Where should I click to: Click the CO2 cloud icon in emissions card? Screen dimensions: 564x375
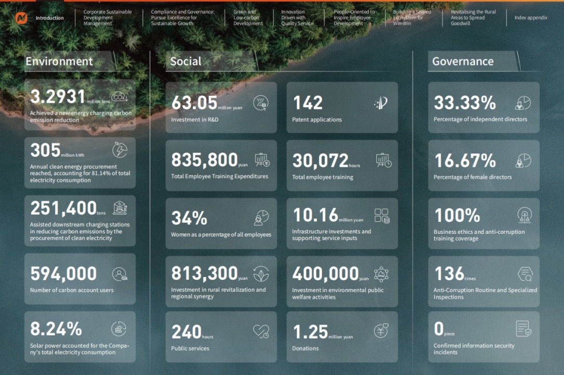pyautogui.click(x=119, y=97)
